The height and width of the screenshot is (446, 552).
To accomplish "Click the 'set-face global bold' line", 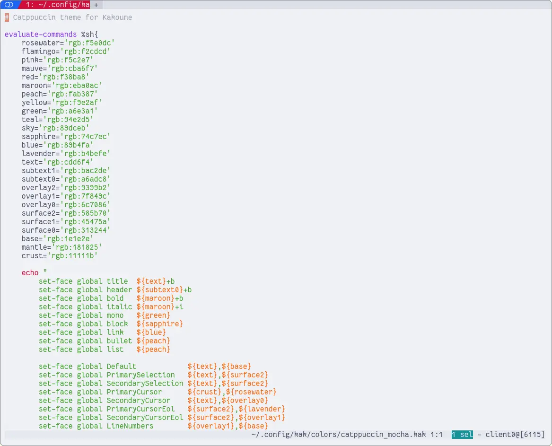I will tap(111, 298).
